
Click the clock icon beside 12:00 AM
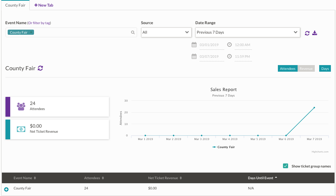point(229,45)
